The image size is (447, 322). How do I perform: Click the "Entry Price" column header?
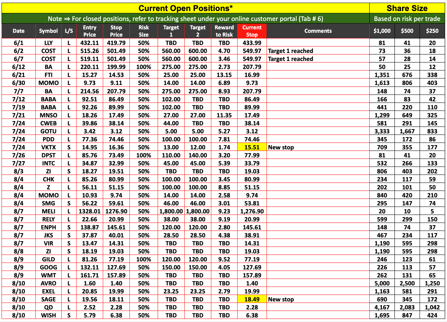(89, 31)
